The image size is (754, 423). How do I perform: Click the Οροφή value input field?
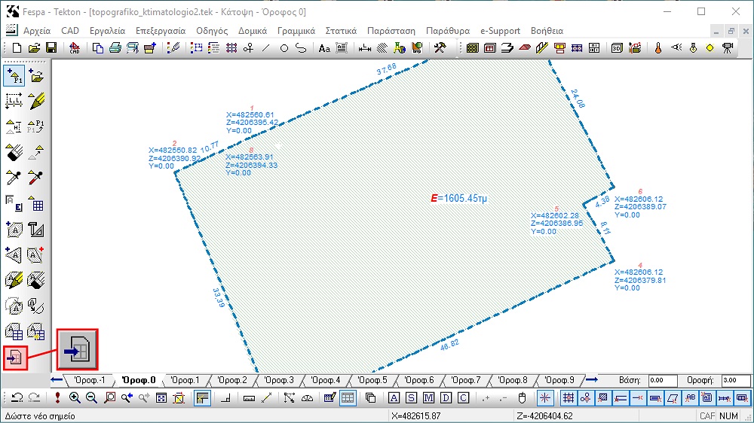736,380
